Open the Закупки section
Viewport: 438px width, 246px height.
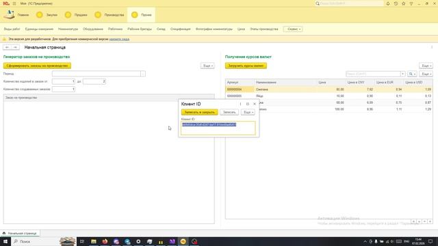[x=47, y=15]
